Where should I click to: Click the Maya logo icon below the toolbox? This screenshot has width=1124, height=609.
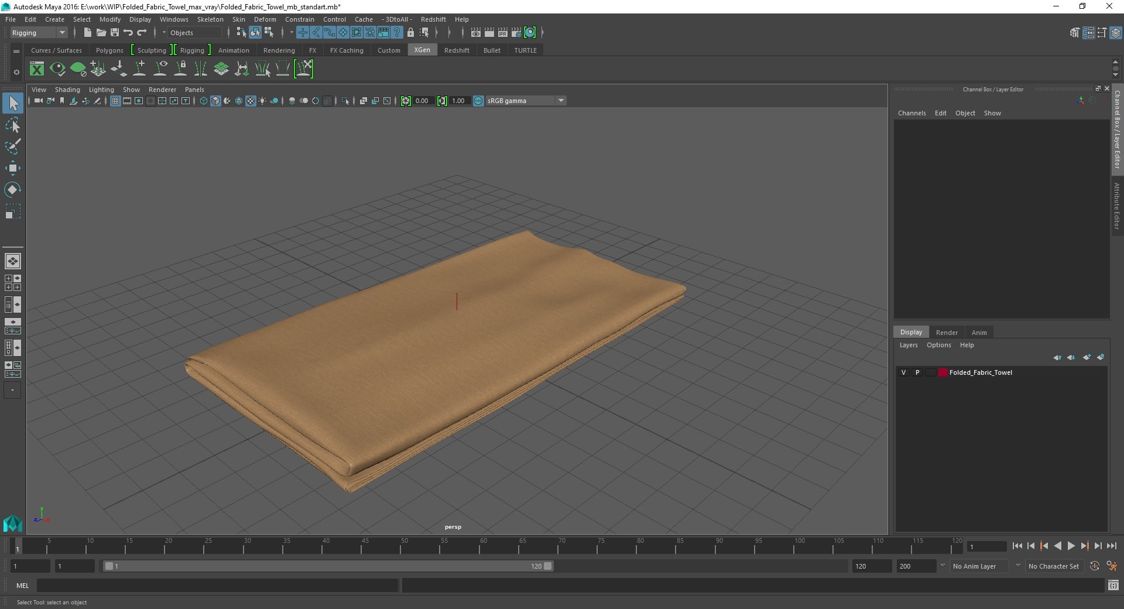(13, 523)
